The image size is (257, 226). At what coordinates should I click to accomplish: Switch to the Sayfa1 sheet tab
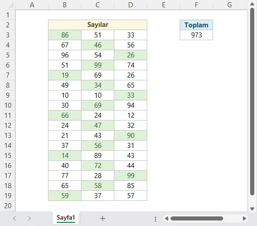[66, 218]
